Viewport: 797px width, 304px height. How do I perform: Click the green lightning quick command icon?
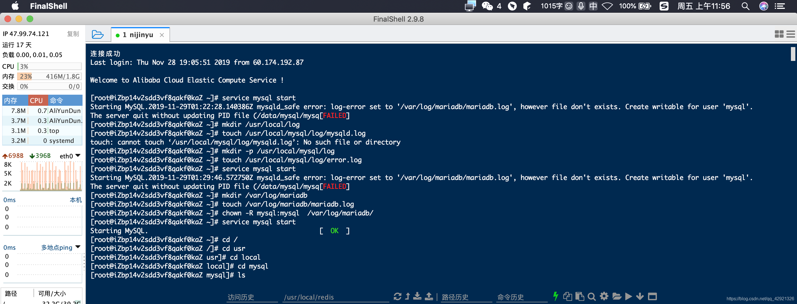tap(556, 296)
